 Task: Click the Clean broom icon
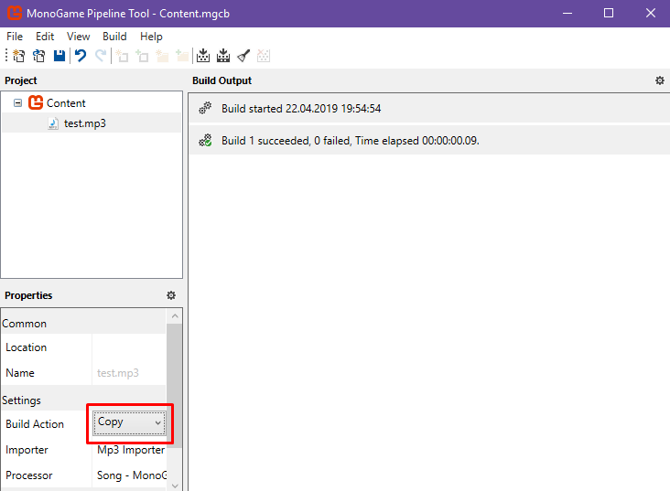pyautogui.click(x=243, y=56)
